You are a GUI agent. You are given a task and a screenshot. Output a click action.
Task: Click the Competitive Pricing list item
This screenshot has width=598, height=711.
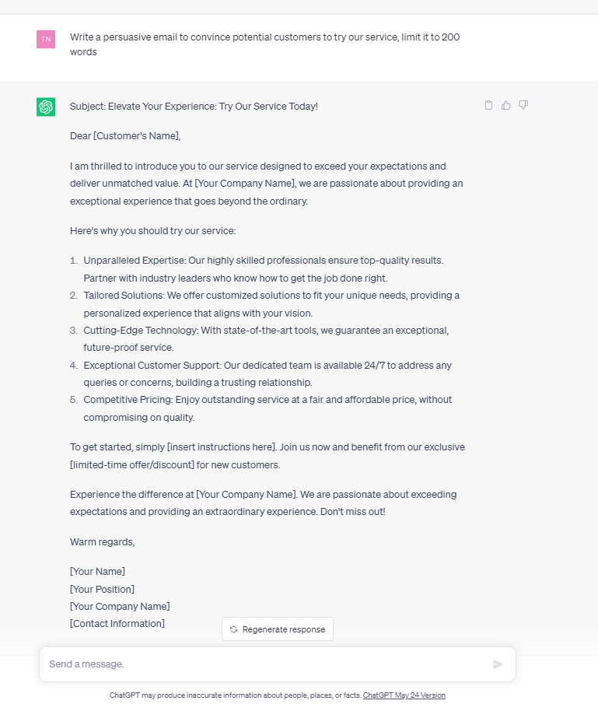(x=268, y=408)
